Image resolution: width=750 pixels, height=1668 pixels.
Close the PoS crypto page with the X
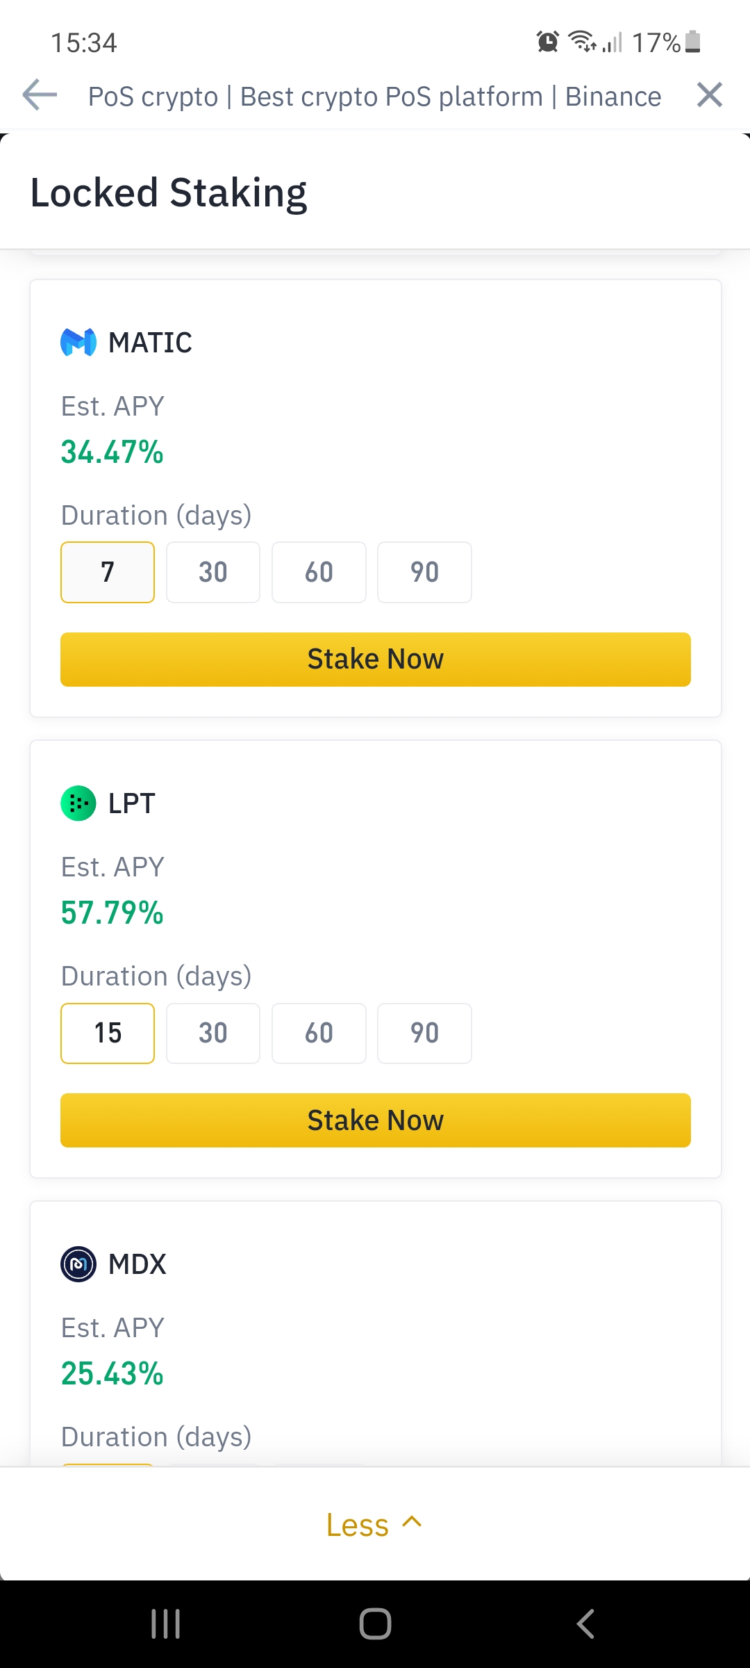click(709, 95)
